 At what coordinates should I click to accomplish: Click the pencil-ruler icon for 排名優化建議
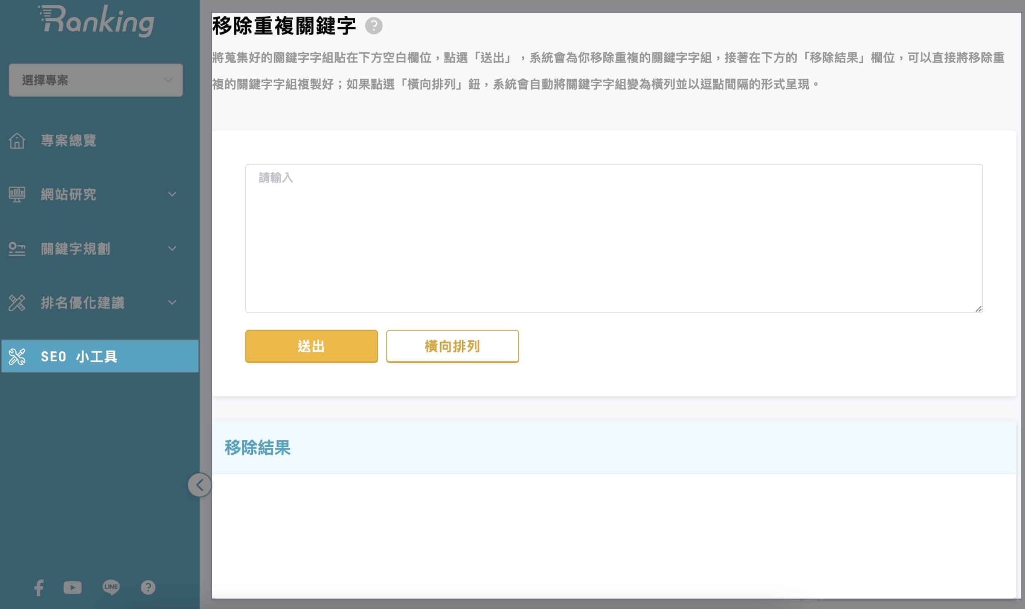click(17, 303)
